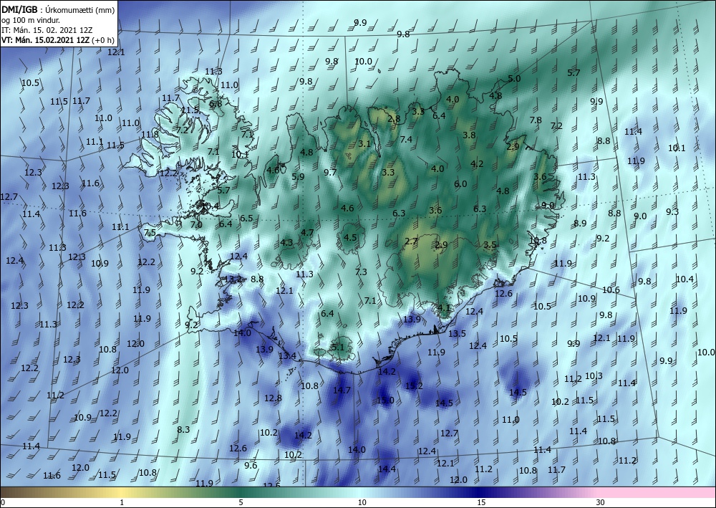
Task: Click the map value '14.4'
Action: point(387,469)
